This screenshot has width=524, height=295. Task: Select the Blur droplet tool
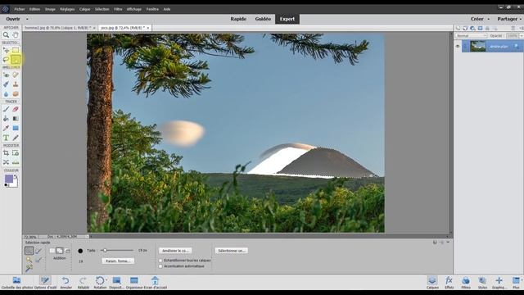click(x=6, y=93)
